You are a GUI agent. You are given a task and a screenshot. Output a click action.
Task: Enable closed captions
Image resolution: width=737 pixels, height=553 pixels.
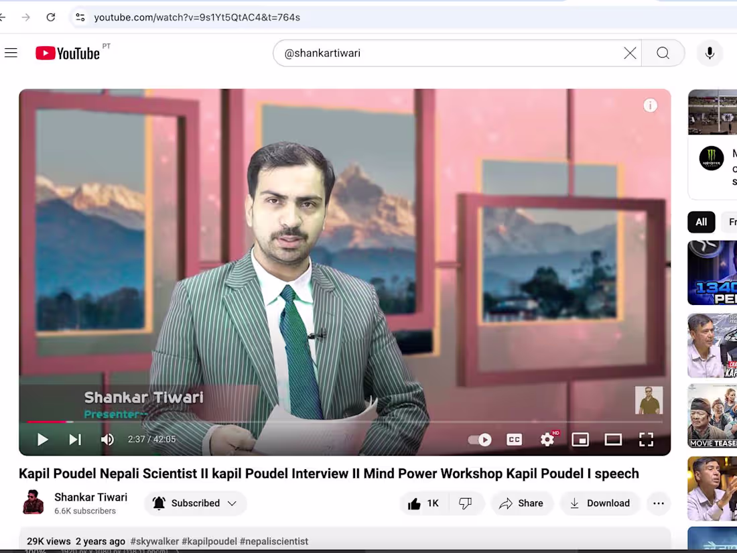tap(514, 439)
